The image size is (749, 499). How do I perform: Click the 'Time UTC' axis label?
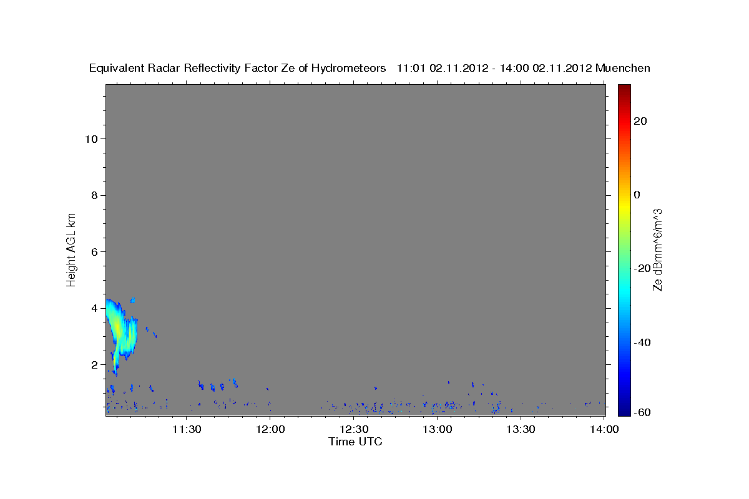[355, 442]
